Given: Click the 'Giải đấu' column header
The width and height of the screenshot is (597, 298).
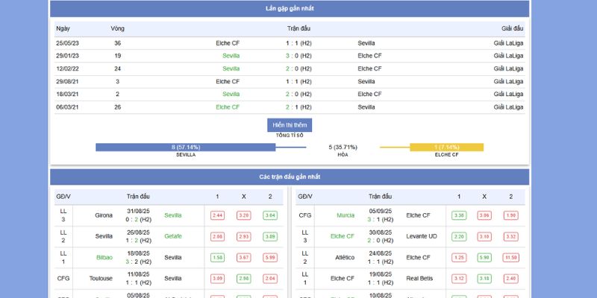Looking at the screenshot, I should tap(512, 28).
